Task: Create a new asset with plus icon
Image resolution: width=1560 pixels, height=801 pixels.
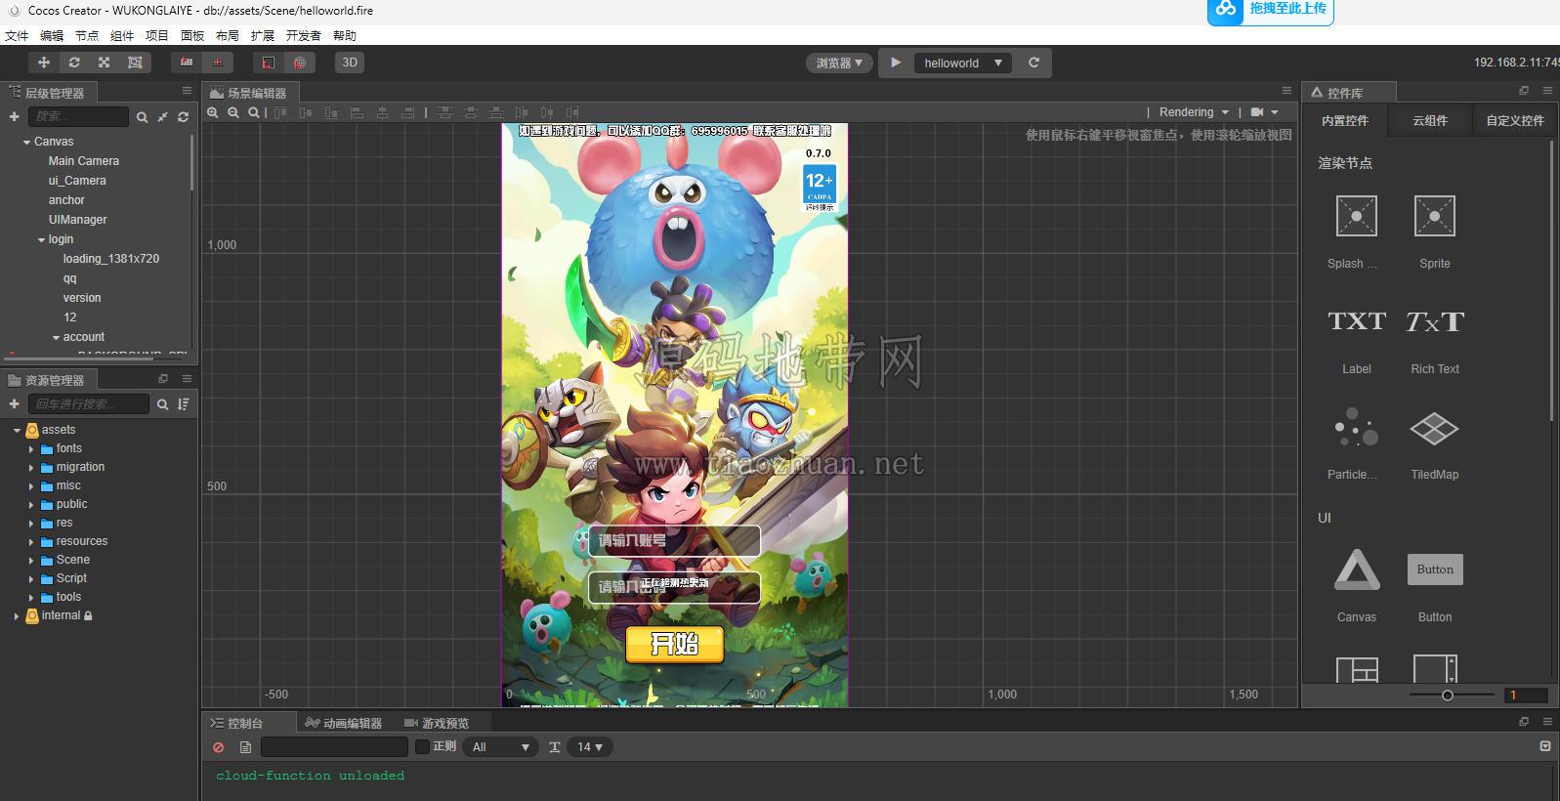Action: tap(14, 404)
